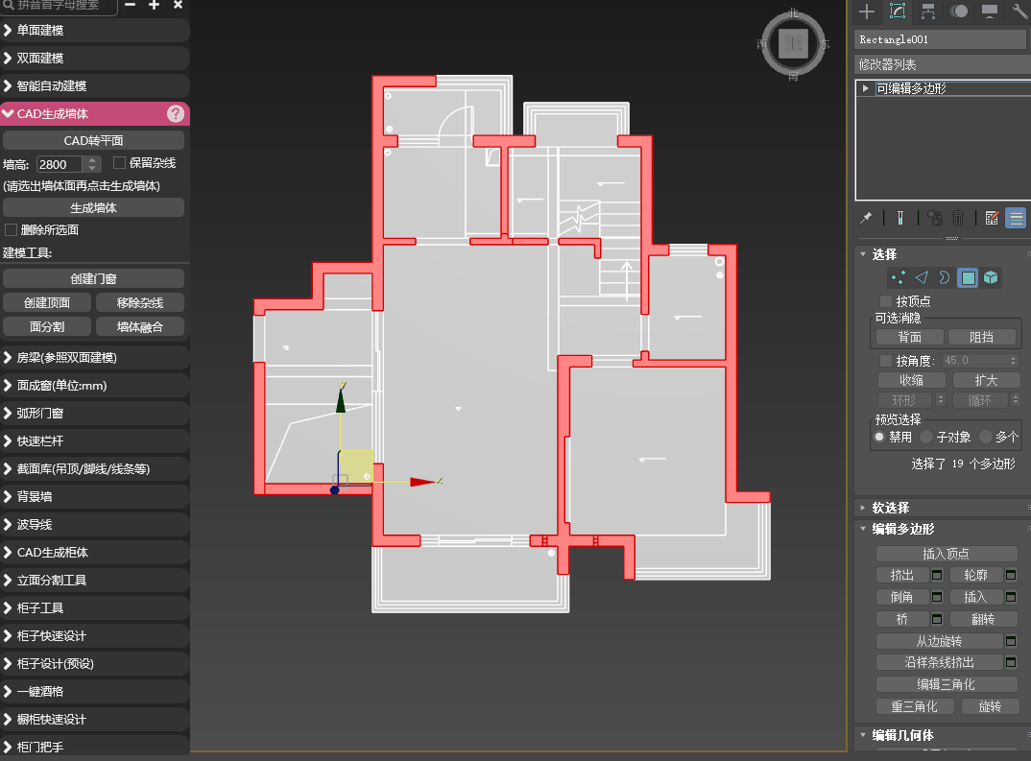This screenshot has height=761, width=1031.
Task: Expand the 房梁(参照双面建模) section
Action: [x=94, y=358]
